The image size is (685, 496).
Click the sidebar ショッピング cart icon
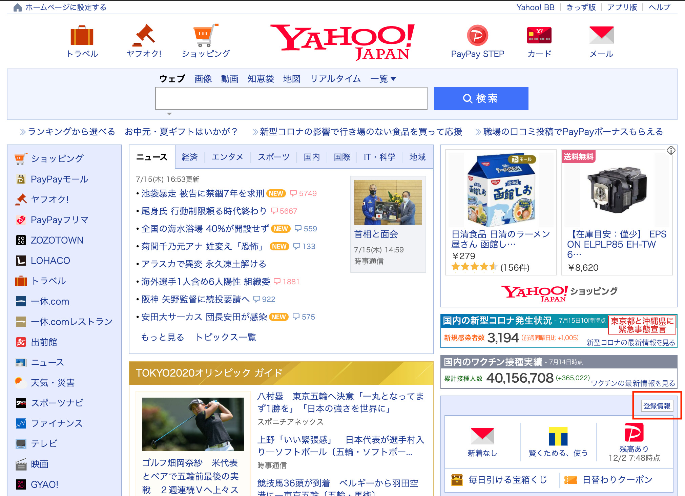coord(21,158)
